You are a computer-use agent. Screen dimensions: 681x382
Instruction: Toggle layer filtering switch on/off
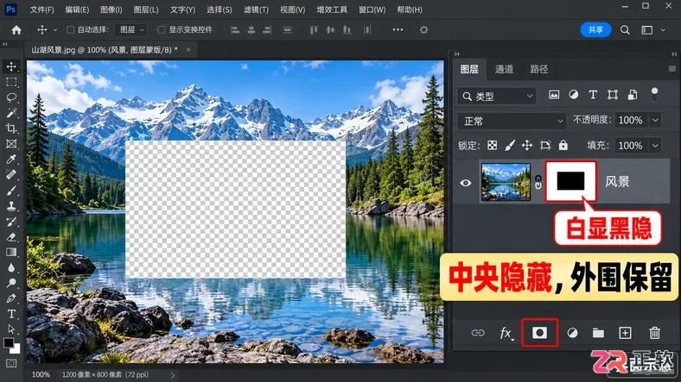(654, 94)
